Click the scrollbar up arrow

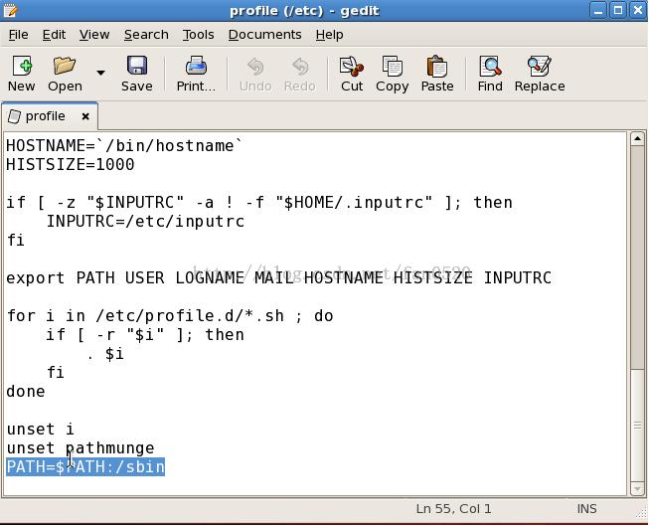click(x=637, y=139)
